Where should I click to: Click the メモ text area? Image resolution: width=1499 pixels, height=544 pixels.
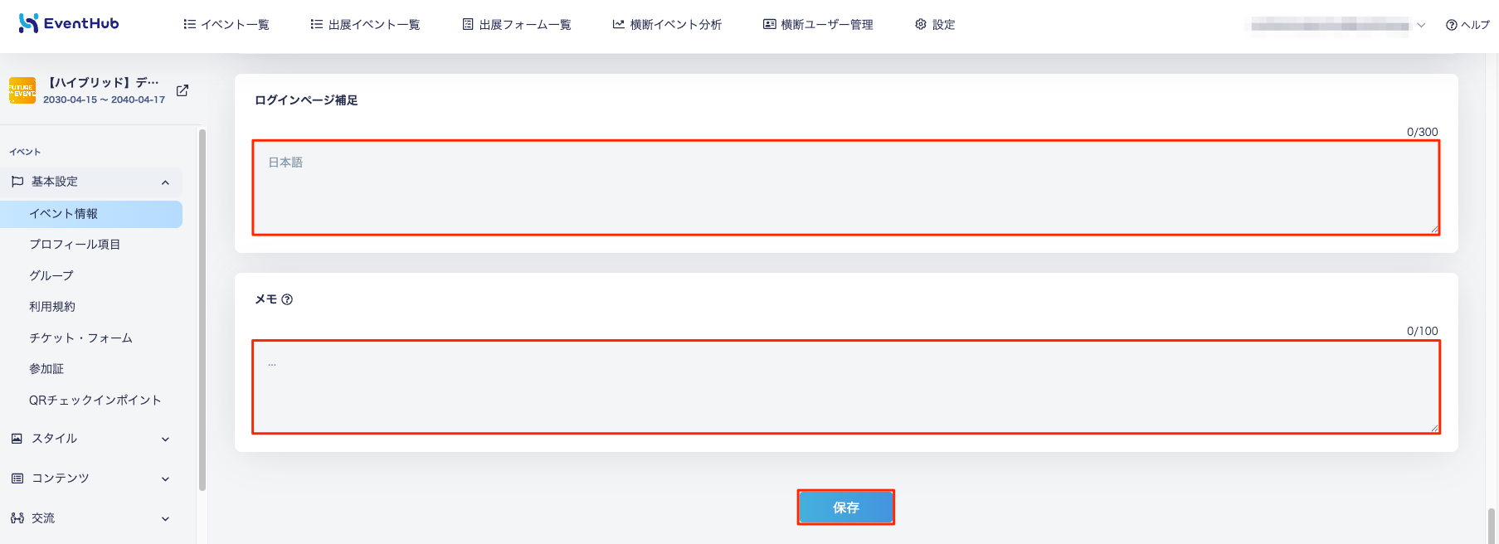(x=846, y=386)
